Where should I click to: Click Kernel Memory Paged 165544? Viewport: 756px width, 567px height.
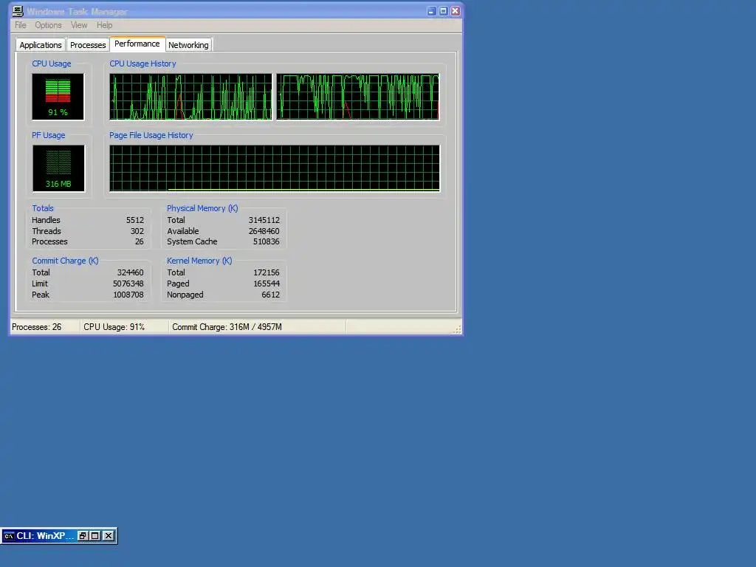point(266,283)
